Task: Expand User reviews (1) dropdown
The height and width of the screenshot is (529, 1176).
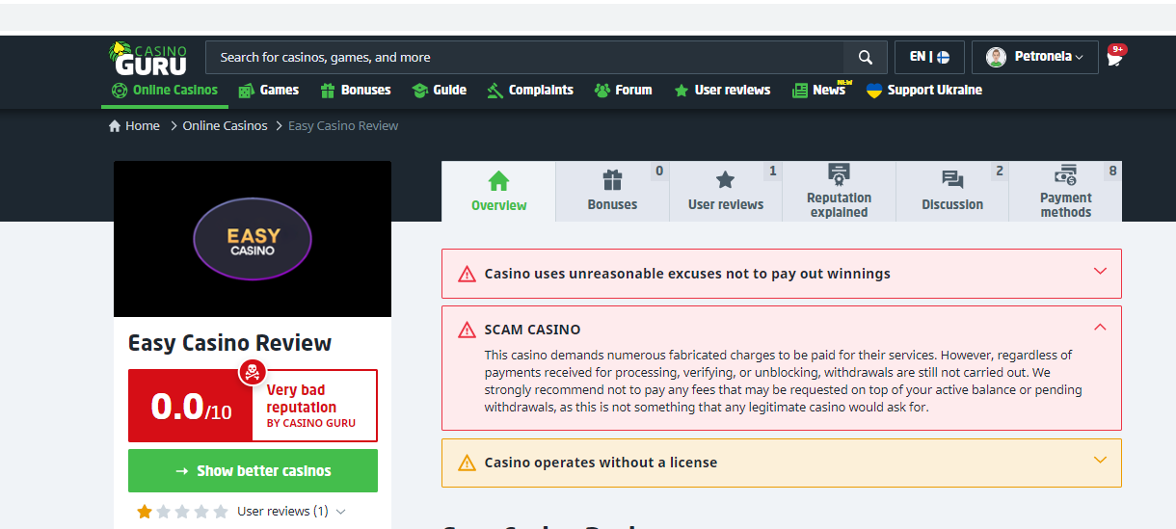Action: click(x=340, y=512)
